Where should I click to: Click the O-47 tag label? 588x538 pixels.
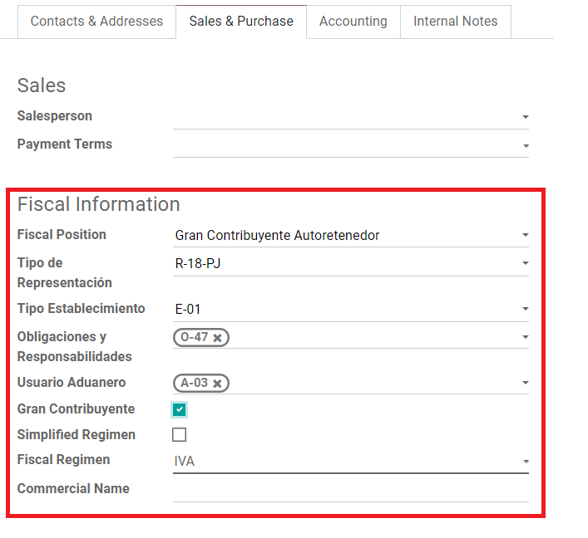pyautogui.click(x=195, y=337)
